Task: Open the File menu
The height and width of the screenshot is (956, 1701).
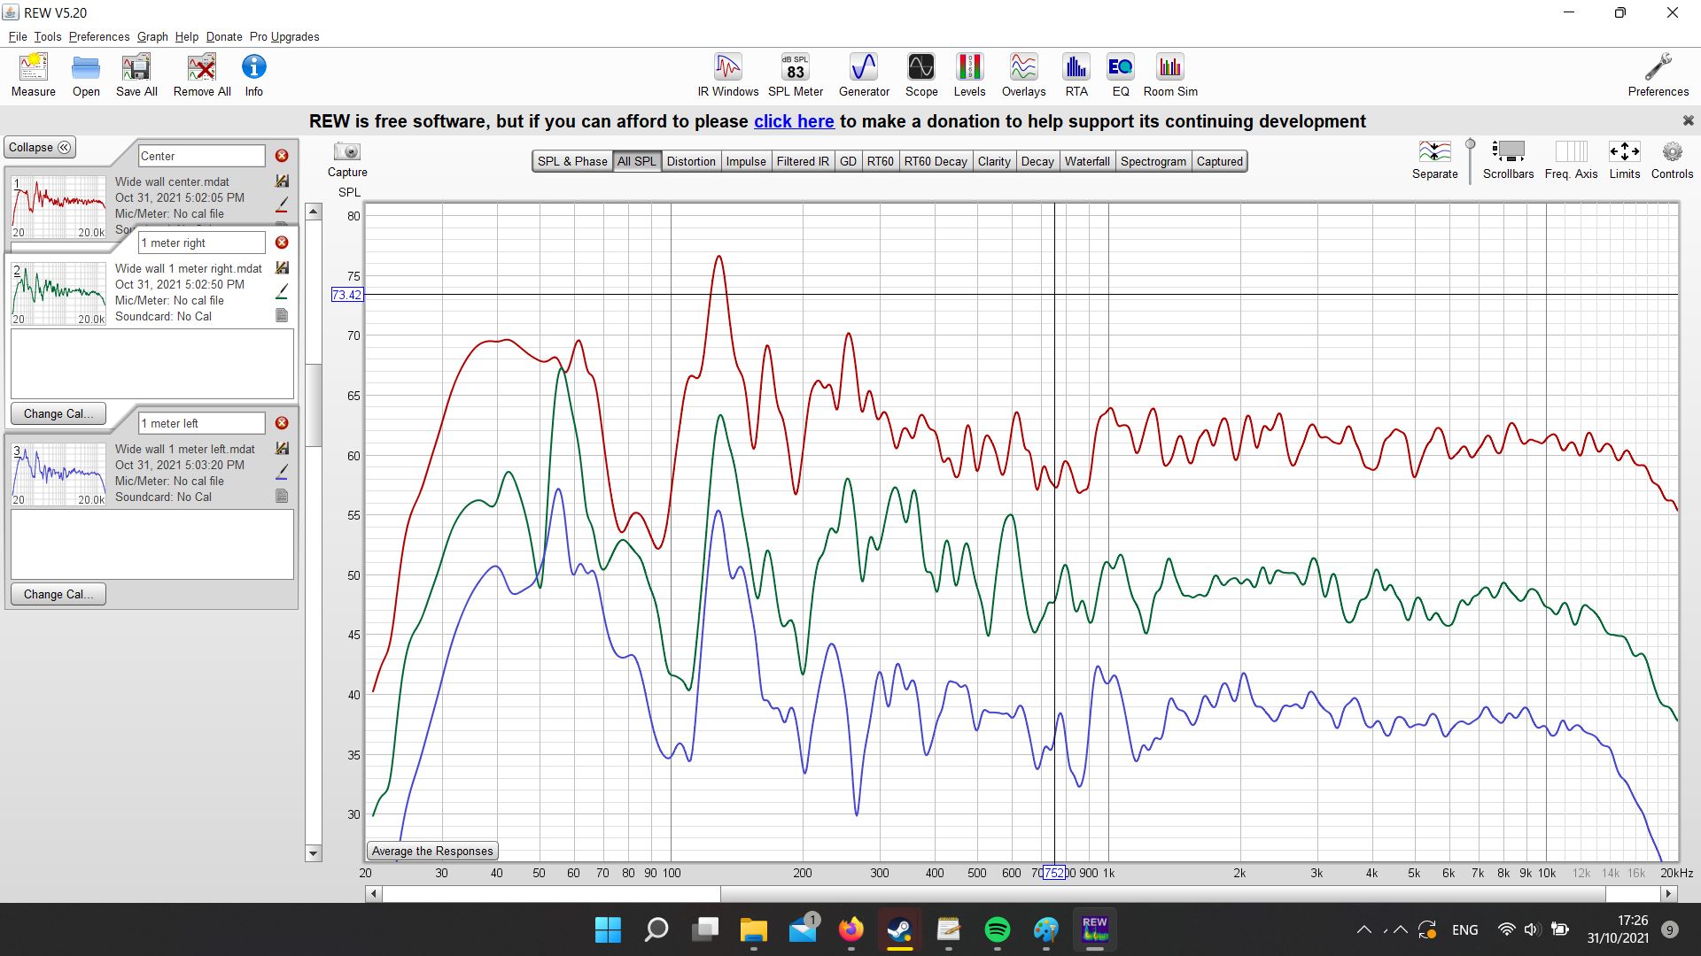Action: click(18, 36)
